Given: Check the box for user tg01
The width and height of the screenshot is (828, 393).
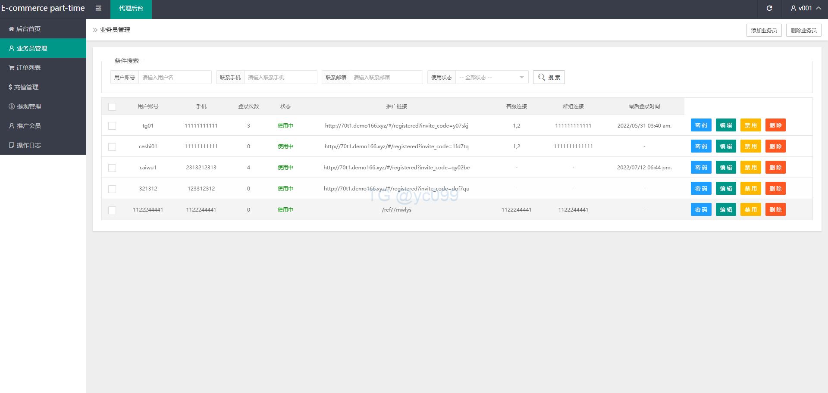Looking at the screenshot, I should tap(112, 126).
